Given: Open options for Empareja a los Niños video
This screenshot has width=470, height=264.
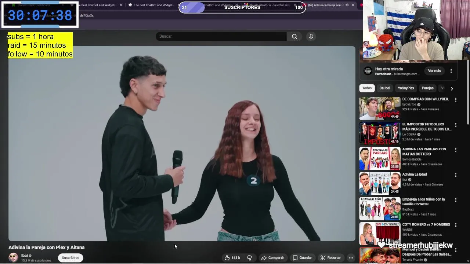Looking at the screenshot, I should (x=456, y=200).
